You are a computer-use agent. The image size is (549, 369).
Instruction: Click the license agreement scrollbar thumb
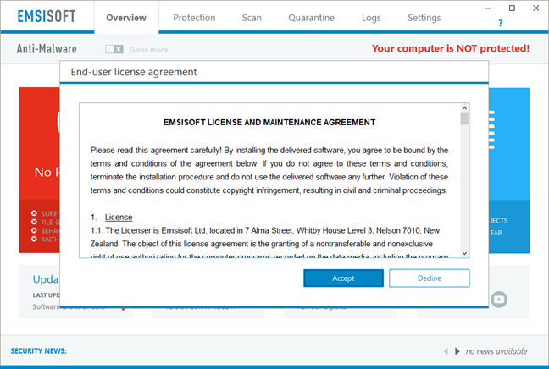pyautogui.click(x=464, y=118)
